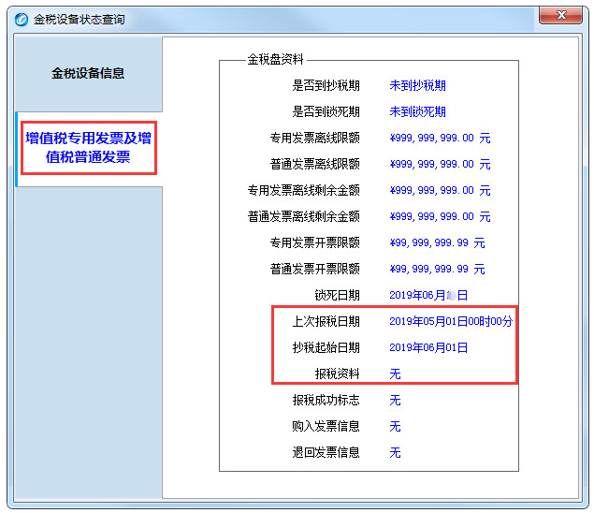Click the 上次报税日期 label
Viewport: 594px width, 513px height.
coord(326,321)
